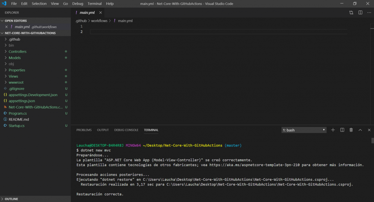
Task: Open Program.cs from the explorer
Action: (18, 113)
